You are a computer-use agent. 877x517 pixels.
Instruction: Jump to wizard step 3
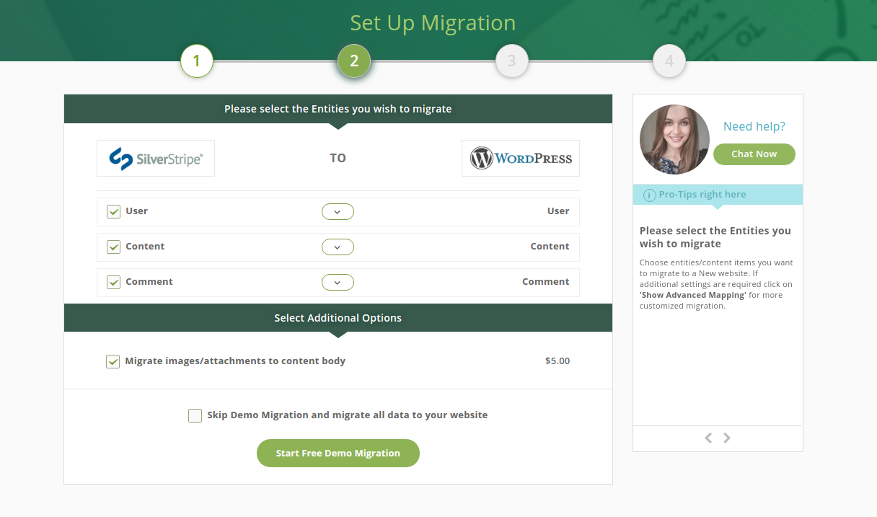[512, 61]
